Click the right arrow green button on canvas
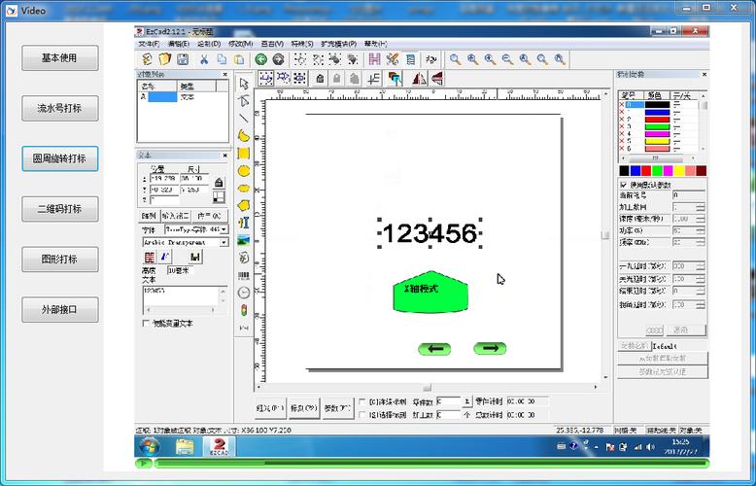The height and width of the screenshot is (486, 756). coord(490,348)
